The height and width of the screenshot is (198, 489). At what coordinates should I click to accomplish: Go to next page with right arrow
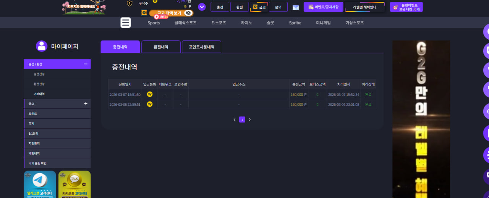pyautogui.click(x=250, y=120)
